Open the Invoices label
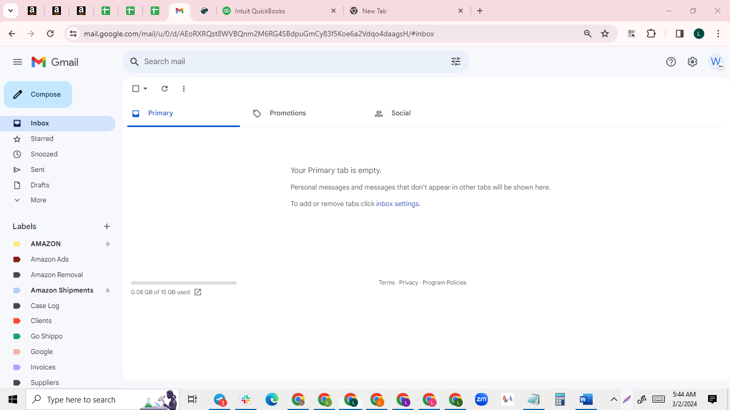The width and height of the screenshot is (730, 410). point(58,367)
